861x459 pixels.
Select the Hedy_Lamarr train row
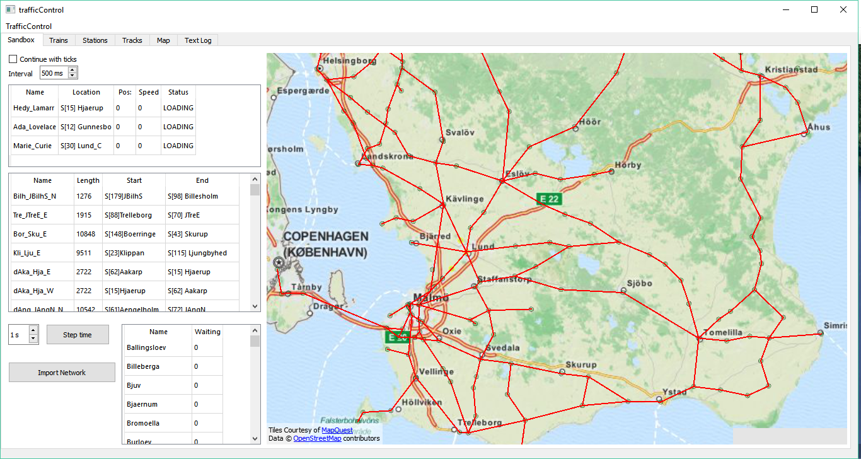[x=35, y=108]
